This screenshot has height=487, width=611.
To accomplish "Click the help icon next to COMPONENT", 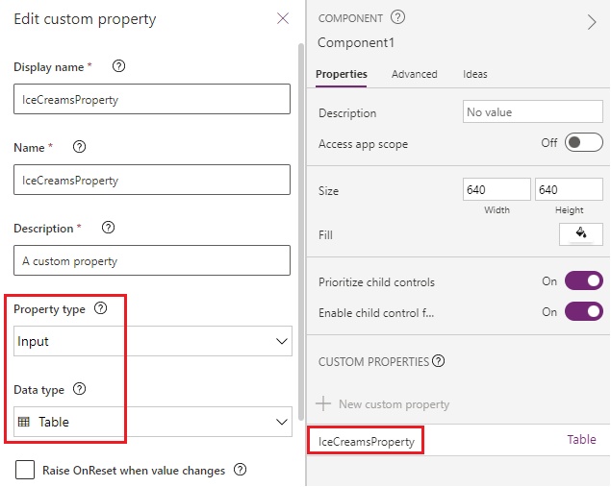I will tap(398, 17).
